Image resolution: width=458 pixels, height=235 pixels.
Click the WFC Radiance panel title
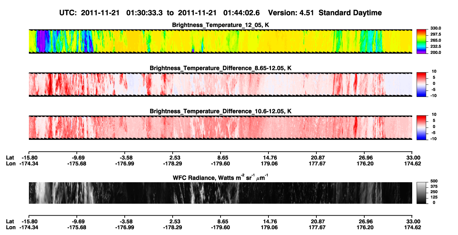221,178
